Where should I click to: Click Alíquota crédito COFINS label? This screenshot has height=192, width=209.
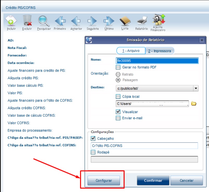point(27,108)
